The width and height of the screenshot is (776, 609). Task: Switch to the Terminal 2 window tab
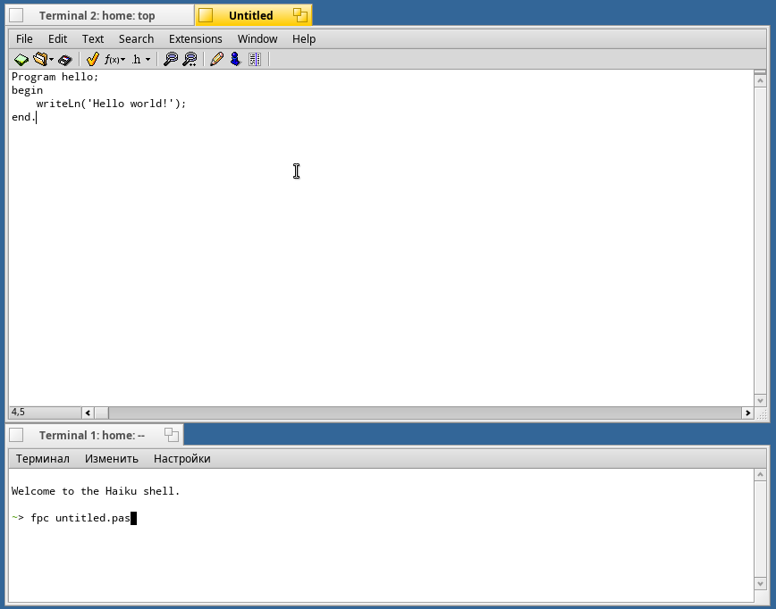tap(97, 16)
